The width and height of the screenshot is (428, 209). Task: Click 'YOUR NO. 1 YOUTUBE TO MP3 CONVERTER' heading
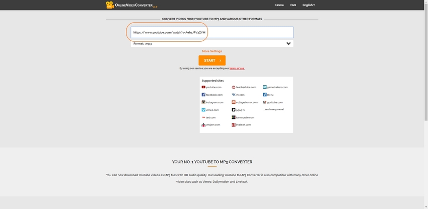pyautogui.click(x=212, y=162)
